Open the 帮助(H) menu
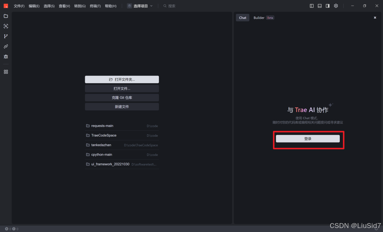 (x=111, y=6)
